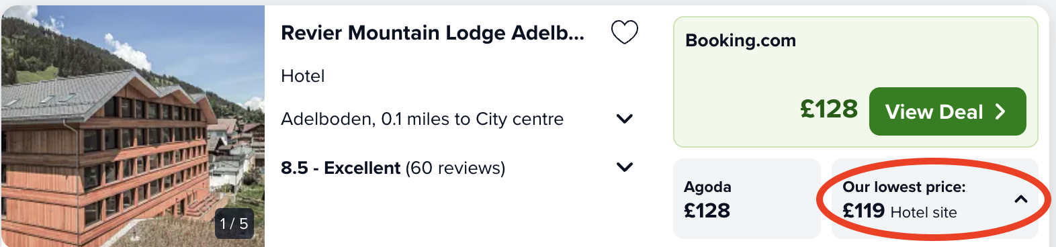Select the Agoda £128 offer
This screenshot has height=247, width=1056.
pos(746,199)
